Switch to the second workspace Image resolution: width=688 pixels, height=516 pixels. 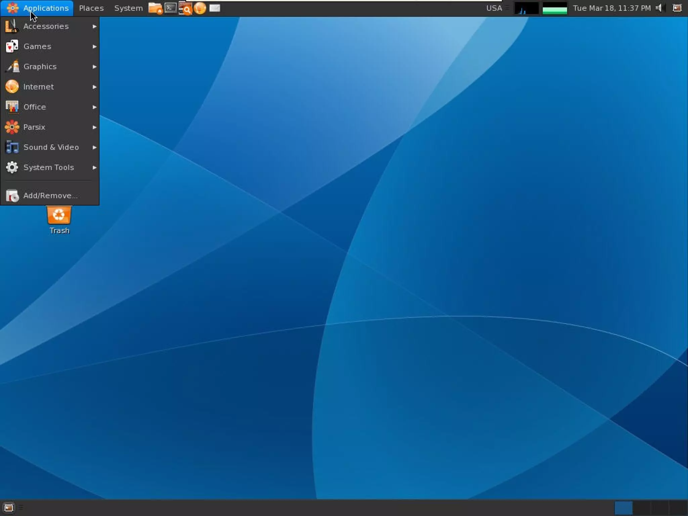pyautogui.click(x=642, y=508)
